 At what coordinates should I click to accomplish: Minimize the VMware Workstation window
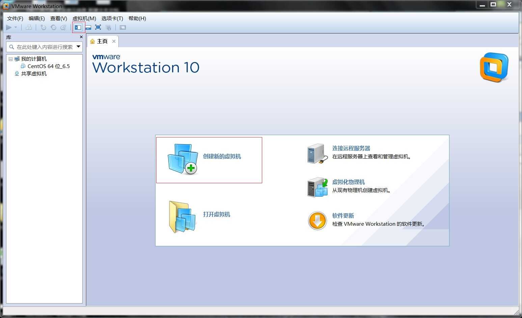(482, 5)
